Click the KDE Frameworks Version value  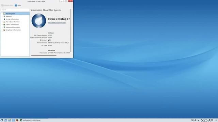(x=50, y=38)
